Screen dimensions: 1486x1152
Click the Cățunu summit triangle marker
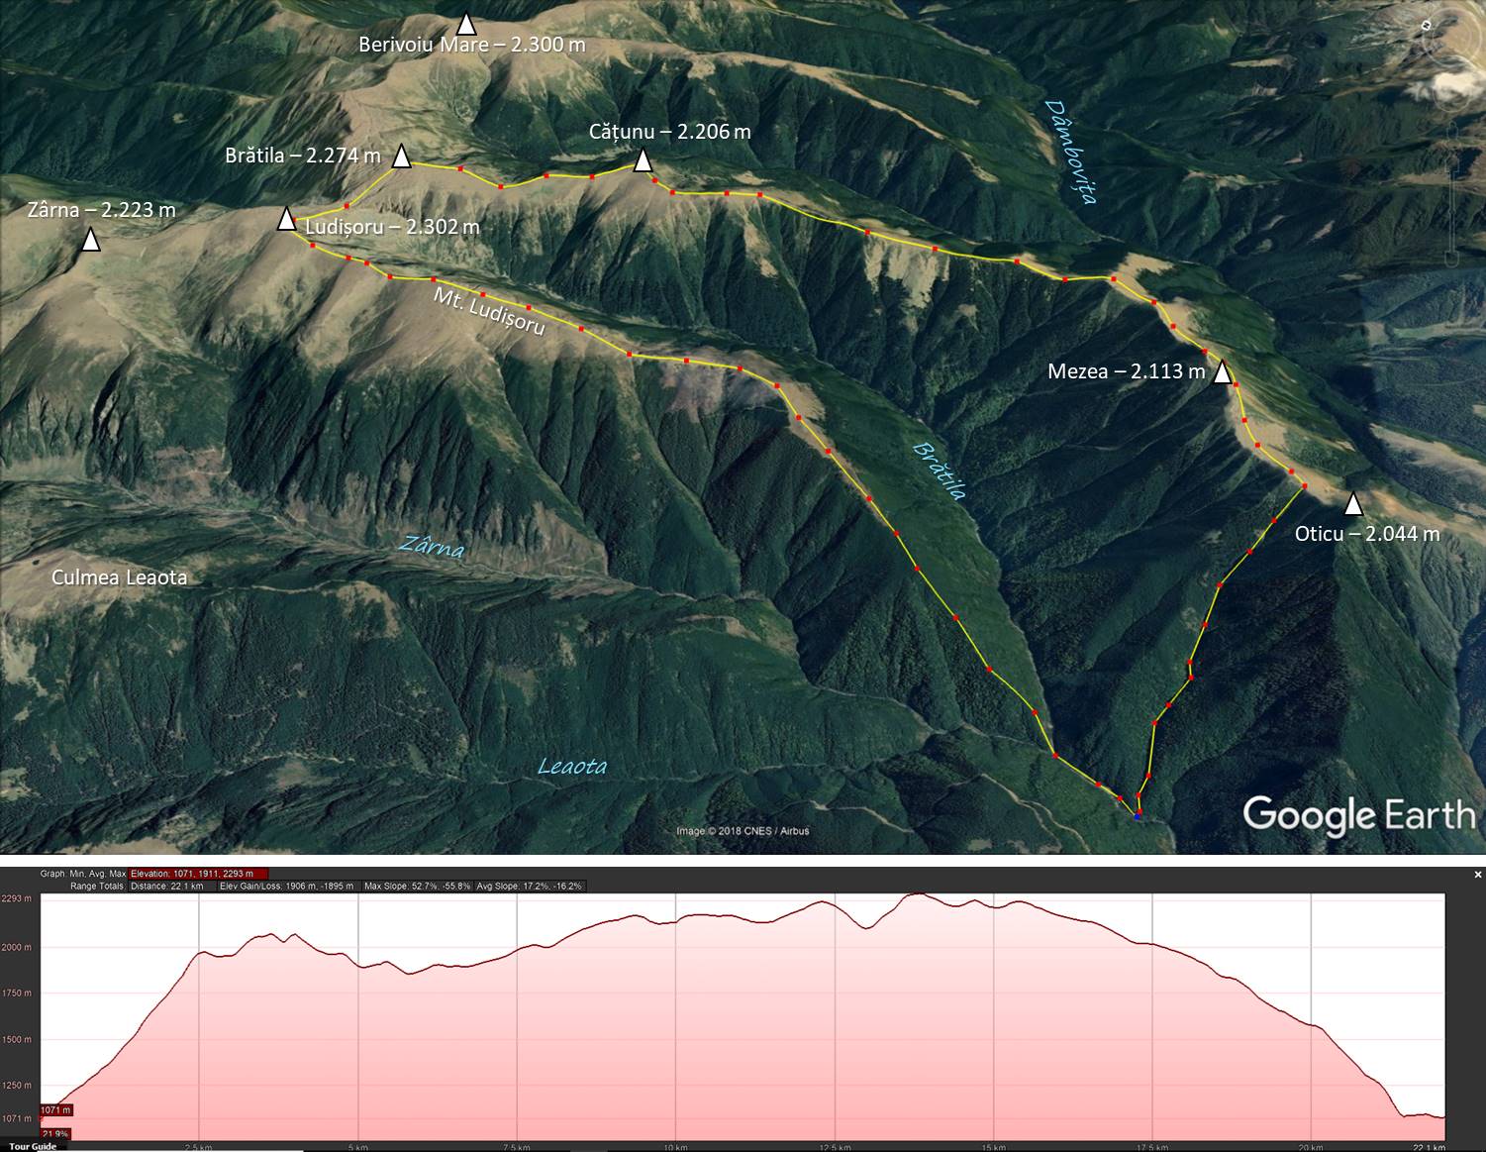pyautogui.click(x=643, y=159)
